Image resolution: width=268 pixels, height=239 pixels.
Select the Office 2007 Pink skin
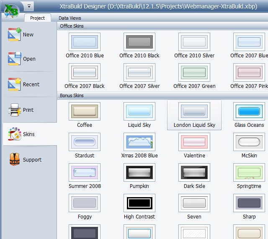click(249, 76)
